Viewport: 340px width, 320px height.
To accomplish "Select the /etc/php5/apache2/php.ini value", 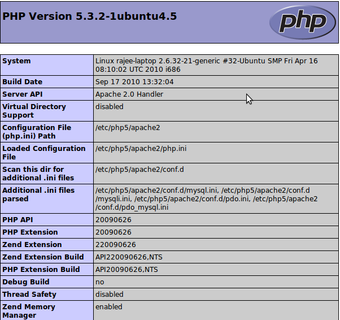I will pos(141,149).
